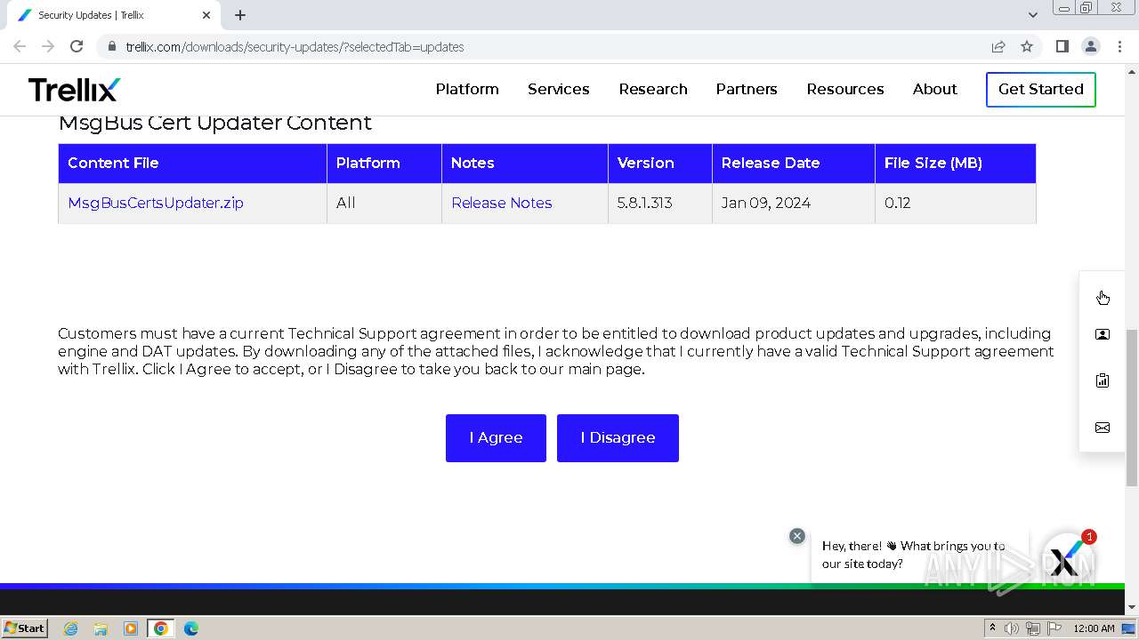Click the Platform column header in table
1139x640 pixels.
coord(384,164)
